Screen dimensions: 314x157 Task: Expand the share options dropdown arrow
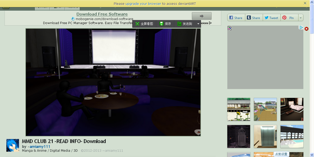pyautogui.click(x=301, y=18)
